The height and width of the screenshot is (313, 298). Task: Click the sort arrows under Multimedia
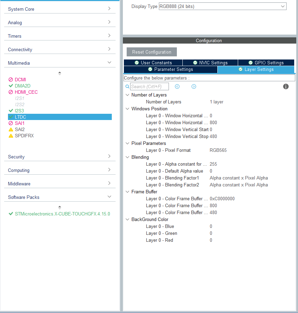60,73
